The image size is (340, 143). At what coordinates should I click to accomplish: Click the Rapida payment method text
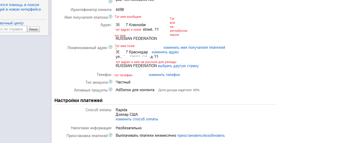point(121,110)
